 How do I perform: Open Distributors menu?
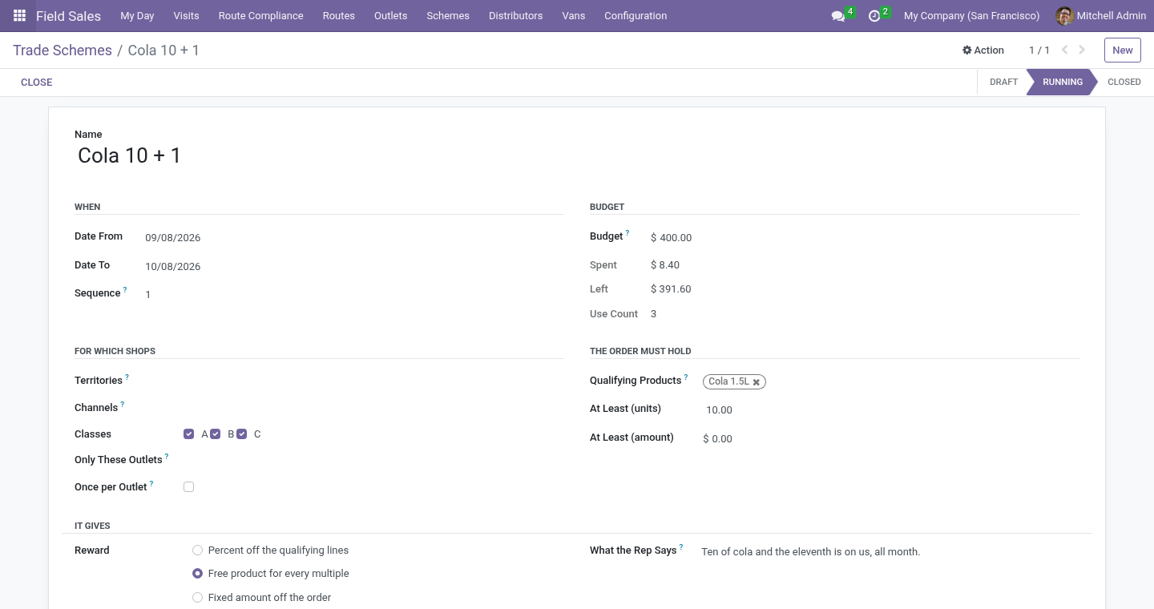(515, 16)
